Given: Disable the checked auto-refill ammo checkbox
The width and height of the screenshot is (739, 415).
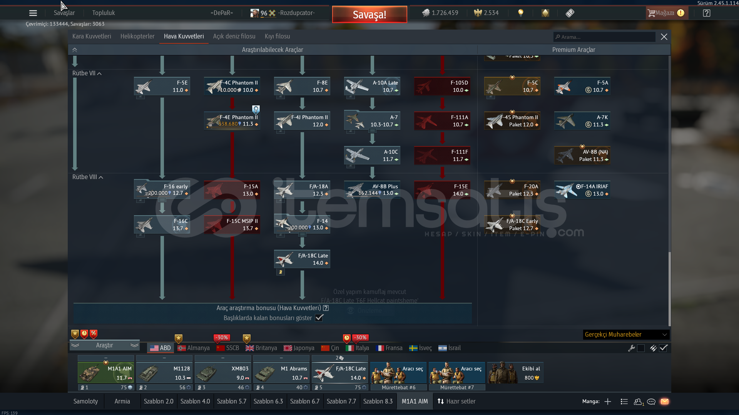Looking at the screenshot, I should pyautogui.click(x=663, y=348).
